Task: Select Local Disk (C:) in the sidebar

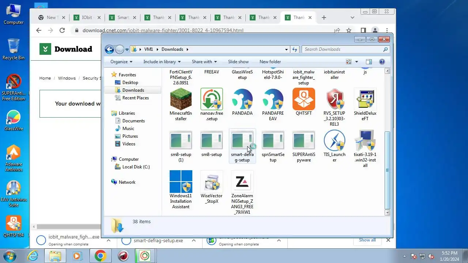Action: (136, 167)
